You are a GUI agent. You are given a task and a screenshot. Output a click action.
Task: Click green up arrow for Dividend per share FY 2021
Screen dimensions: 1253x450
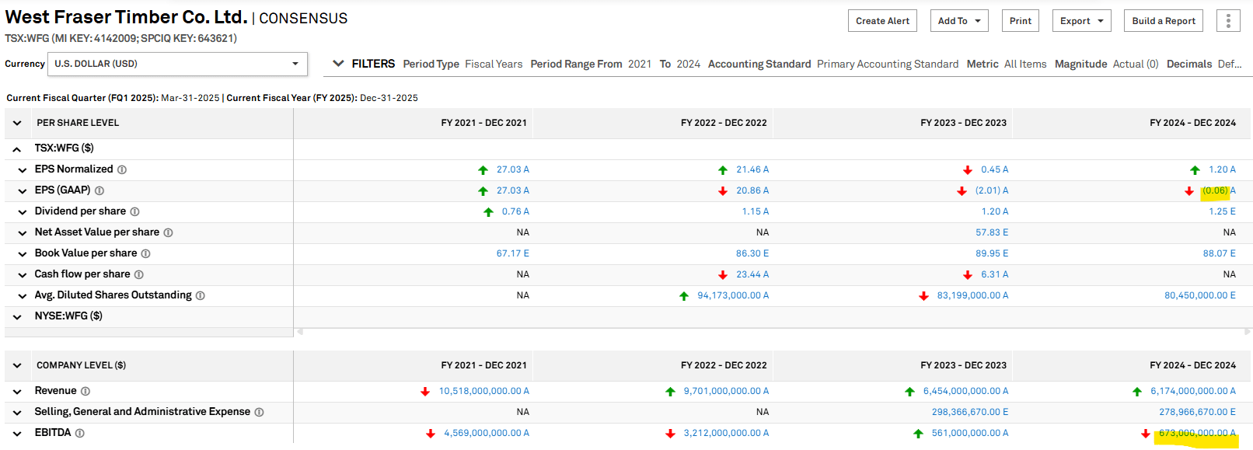[x=488, y=211]
